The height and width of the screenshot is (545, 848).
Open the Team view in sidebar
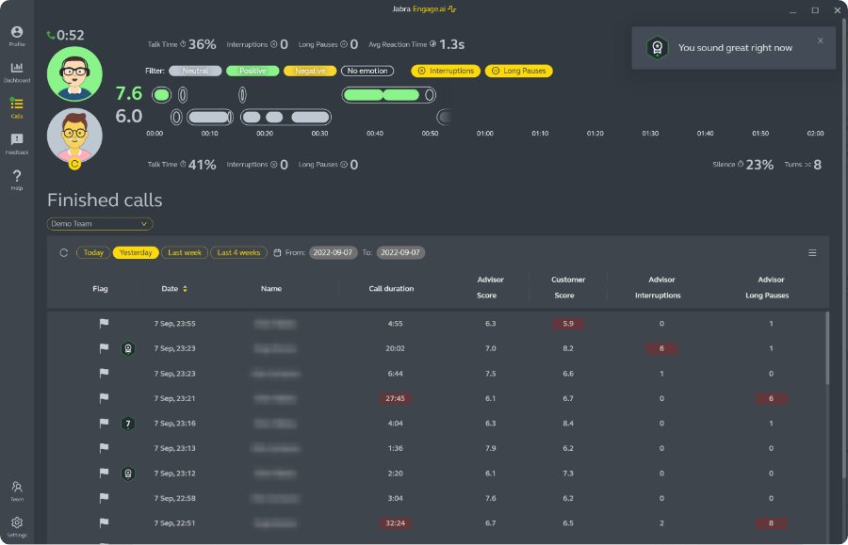pos(17,490)
